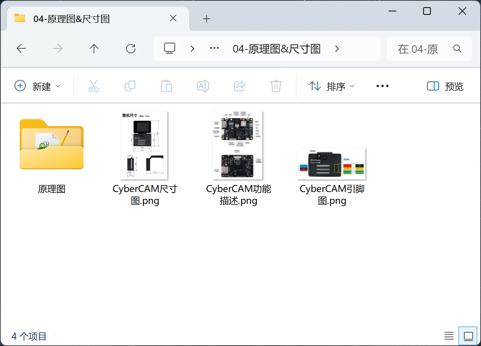This screenshot has width=481, height=346.
Task: Expand chevron after the PC icon
Action: click(192, 49)
